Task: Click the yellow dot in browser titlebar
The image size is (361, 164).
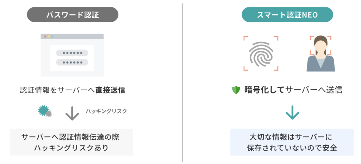Action: point(49,37)
